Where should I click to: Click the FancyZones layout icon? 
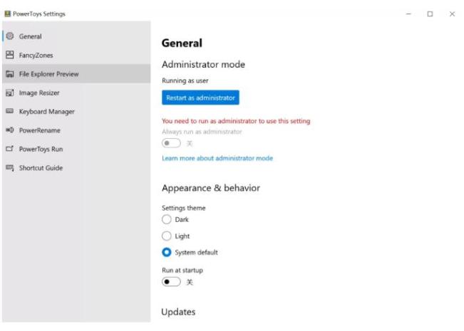(x=9, y=55)
